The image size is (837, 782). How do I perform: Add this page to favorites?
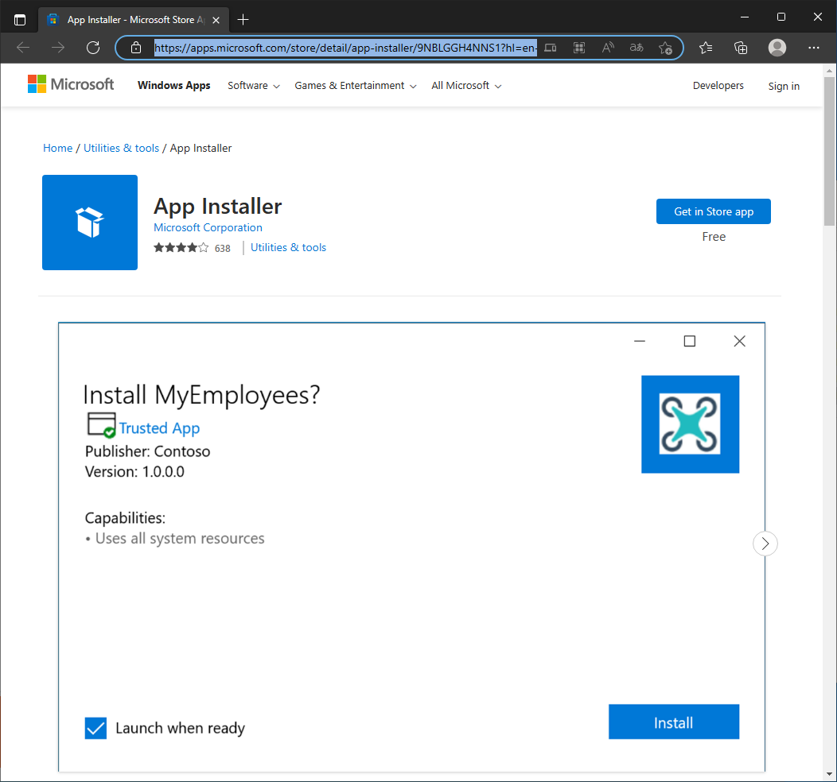pyautogui.click(x=665, y=48)
